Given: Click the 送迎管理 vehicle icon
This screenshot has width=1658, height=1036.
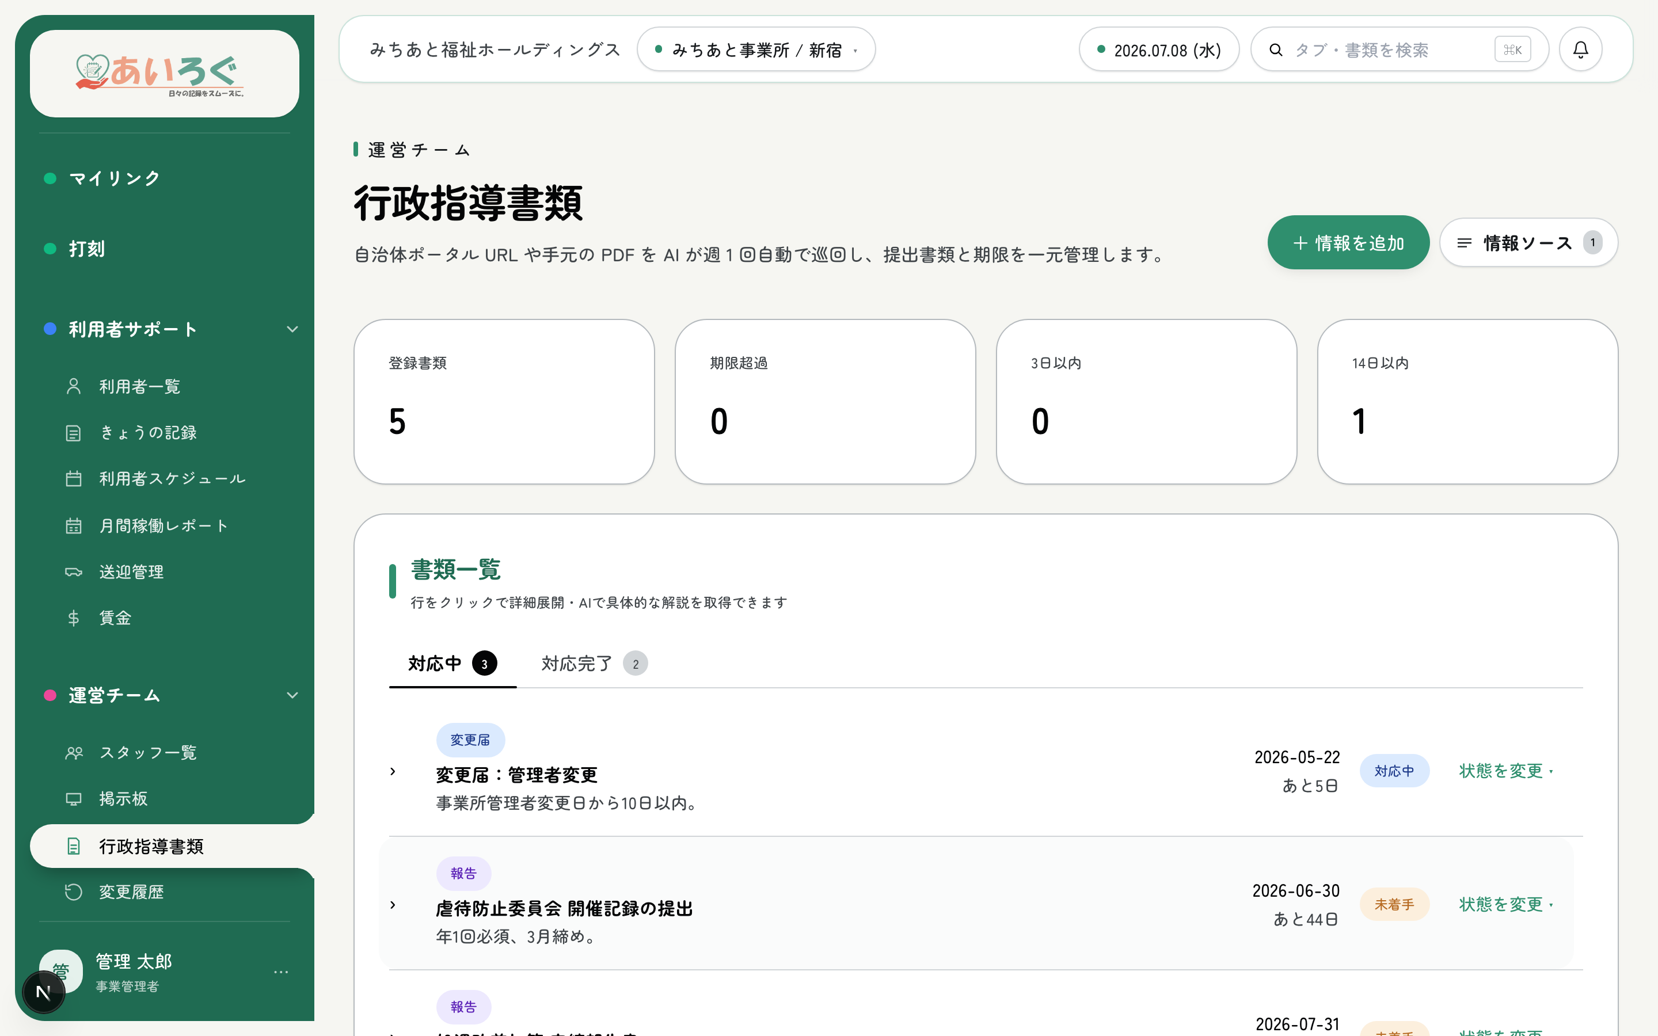Looking at the screenshot, I should [x=73, y=572].
